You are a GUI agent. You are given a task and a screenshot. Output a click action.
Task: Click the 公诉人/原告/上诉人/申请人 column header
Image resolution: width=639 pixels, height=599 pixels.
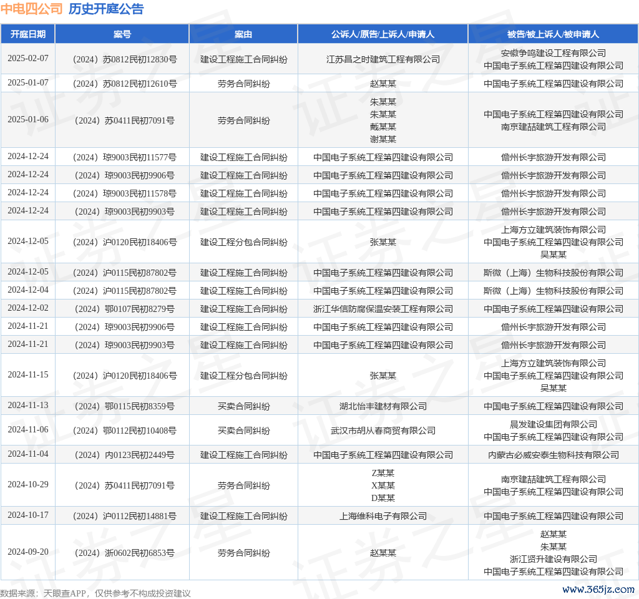point(383,34)
